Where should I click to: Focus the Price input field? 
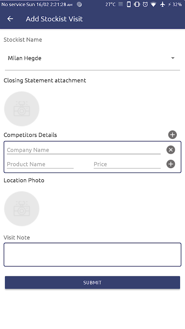pyautogui.click(x=127, y=164)
